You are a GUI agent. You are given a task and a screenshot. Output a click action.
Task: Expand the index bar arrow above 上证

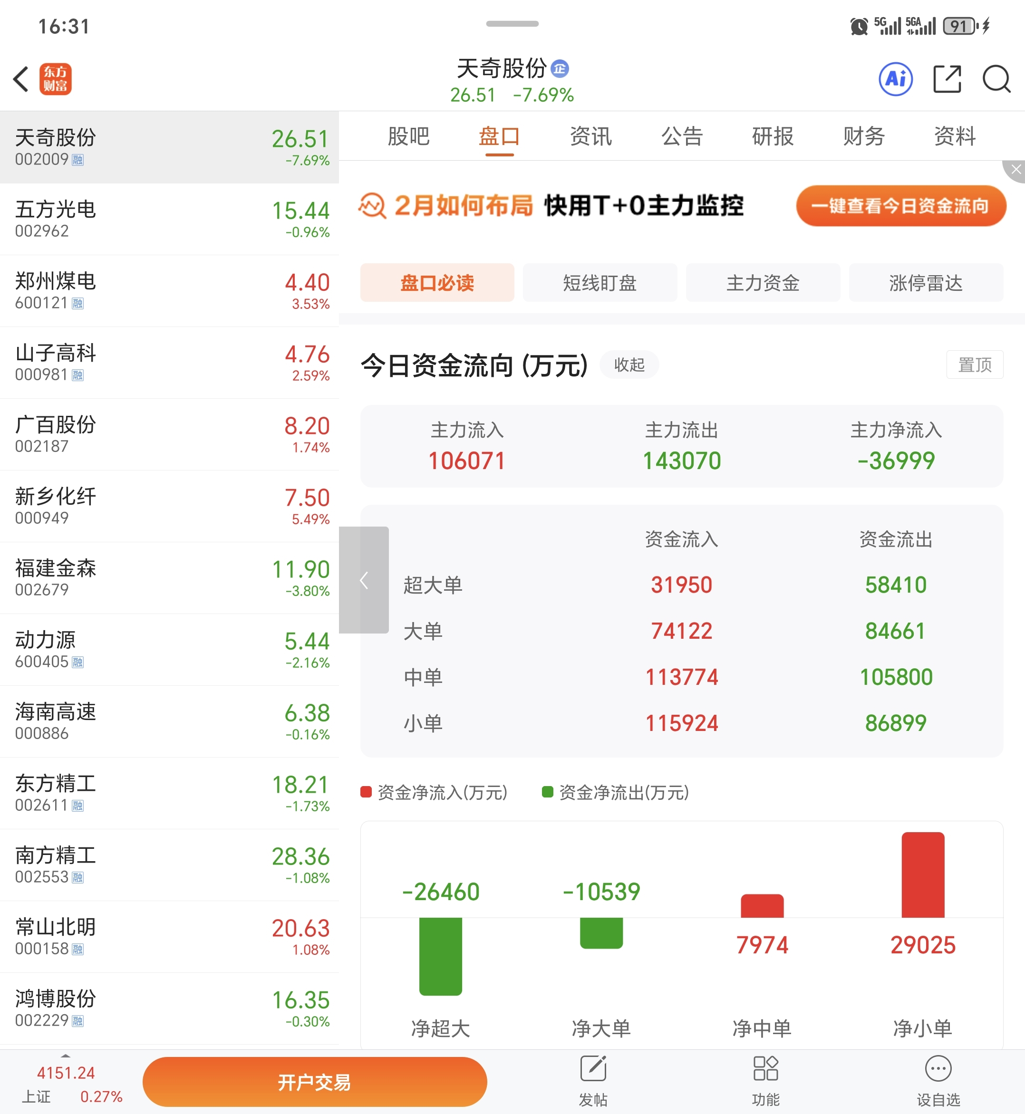66,1055
